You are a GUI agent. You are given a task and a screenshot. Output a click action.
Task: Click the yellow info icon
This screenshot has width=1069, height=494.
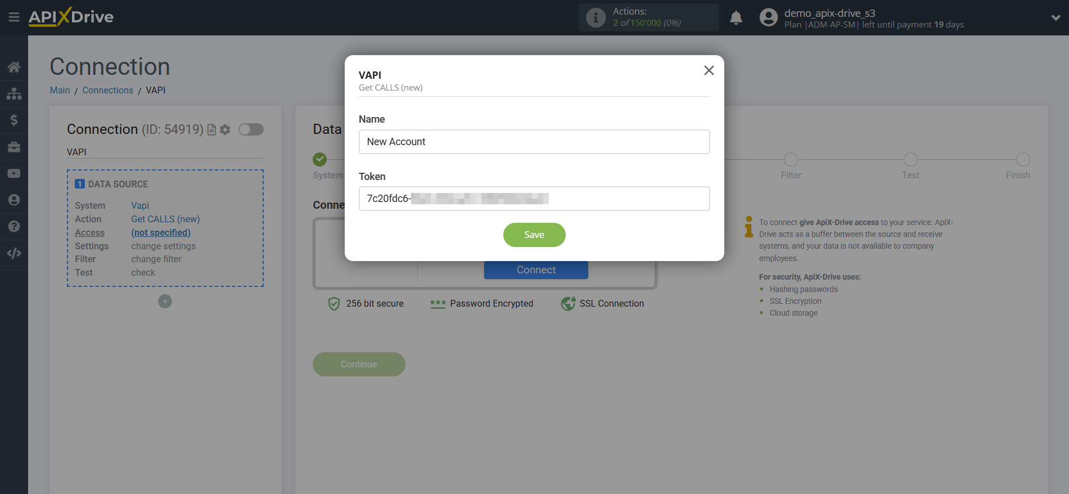pyautogui.click(x=748, y=227)
